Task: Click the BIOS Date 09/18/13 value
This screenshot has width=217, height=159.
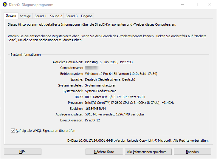Action: click(x=115, y=97)
